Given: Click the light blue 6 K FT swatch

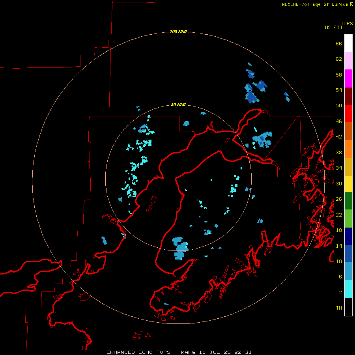Looking at the screenshot, I should pos(348,271).
